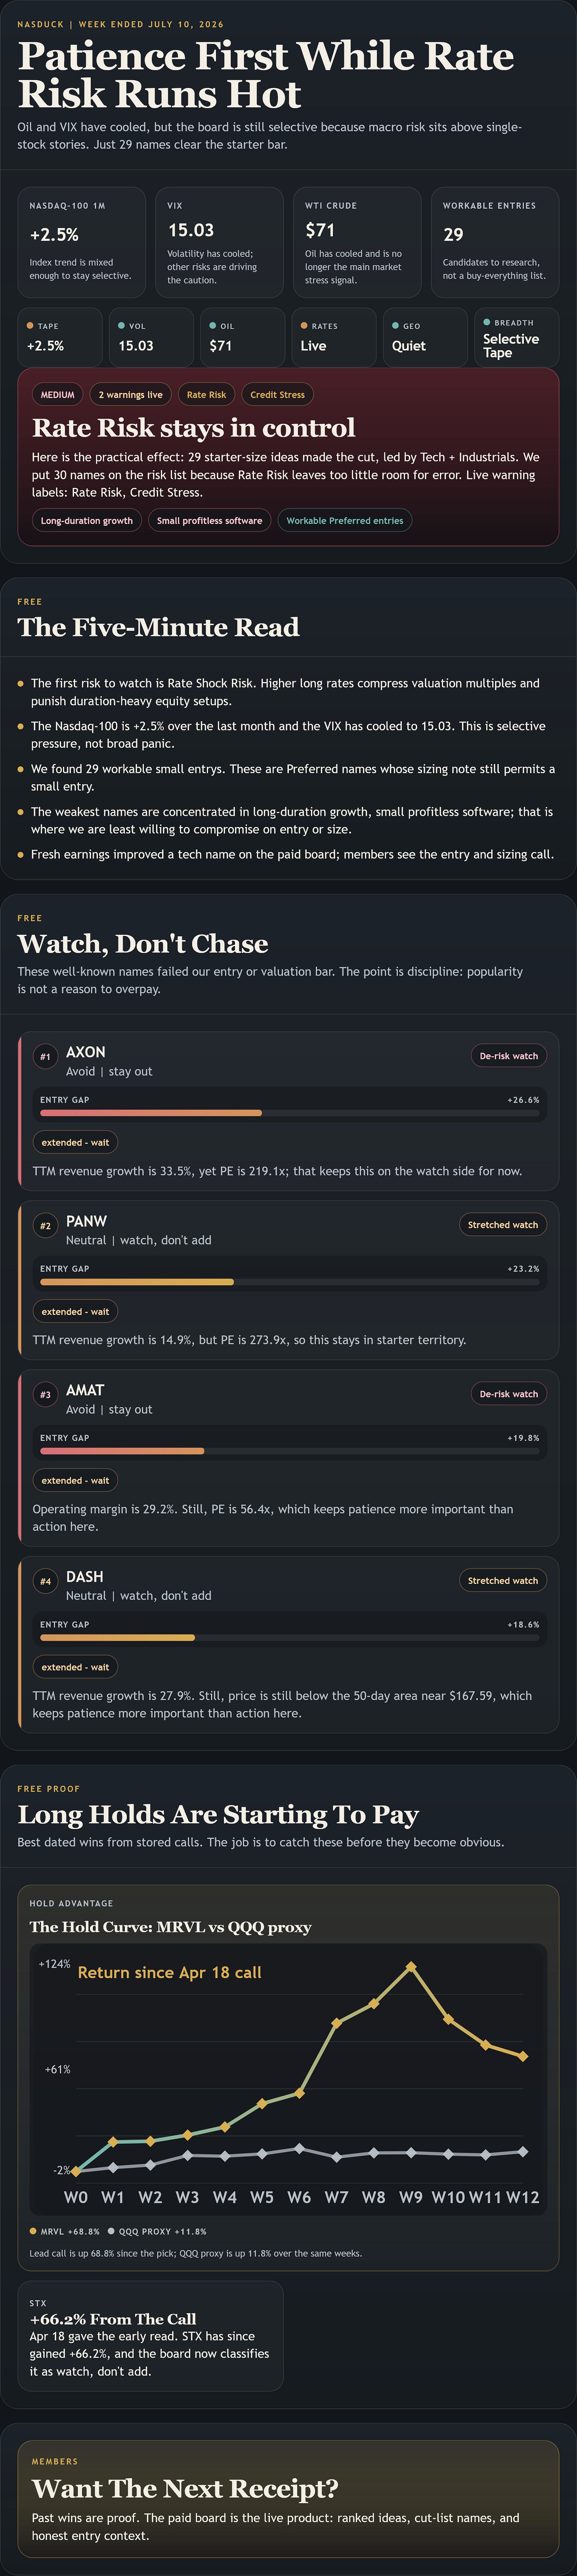Click the STX +66.2% From The Call card
Viewport: 577px width, 2576px height.
pos(151,2336)
